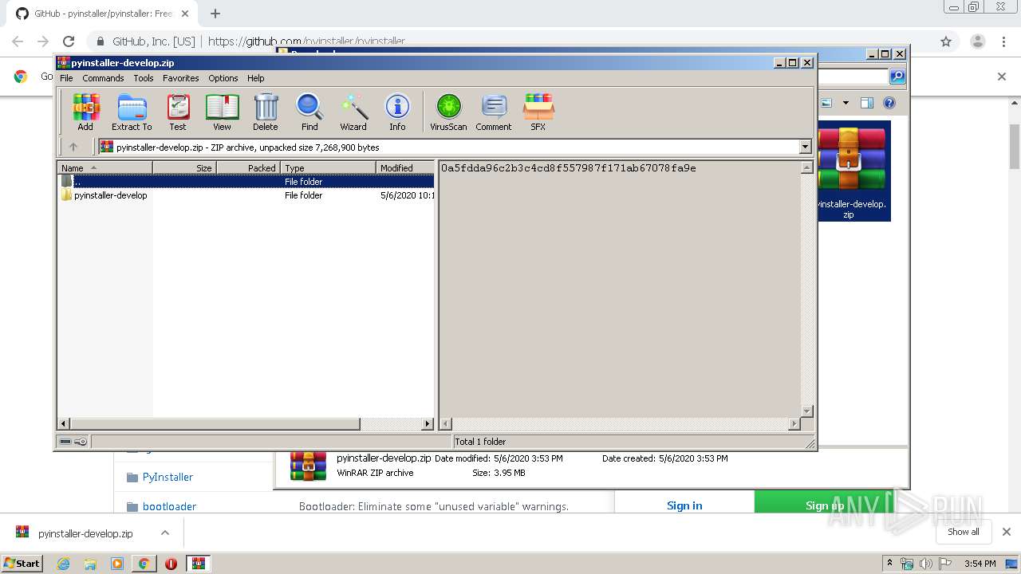This screenshot has height=574, width=1021.
Task: Open the Commands menu
Action: [103, 78]
